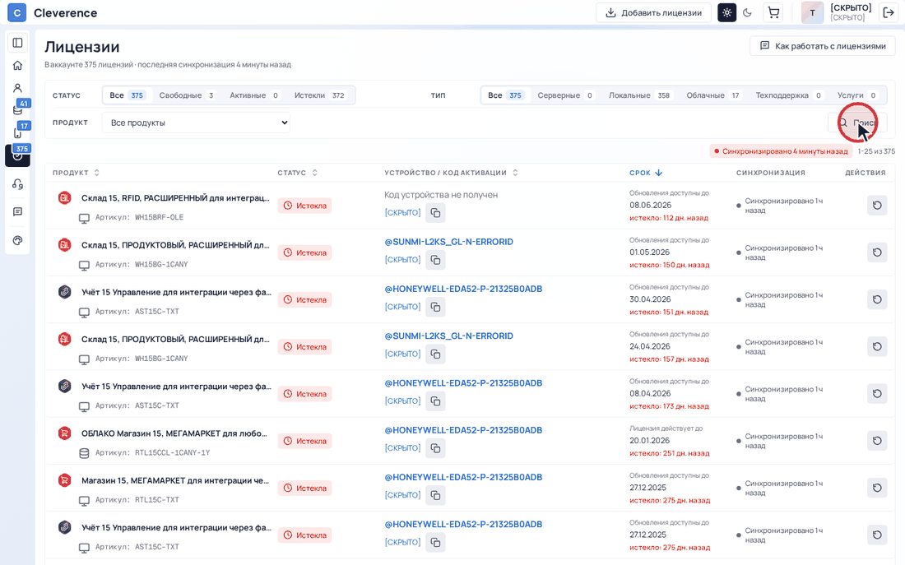Filter type by Серверные licenses
The height and width of the screenshot is (565, 905).
point(566,95)
